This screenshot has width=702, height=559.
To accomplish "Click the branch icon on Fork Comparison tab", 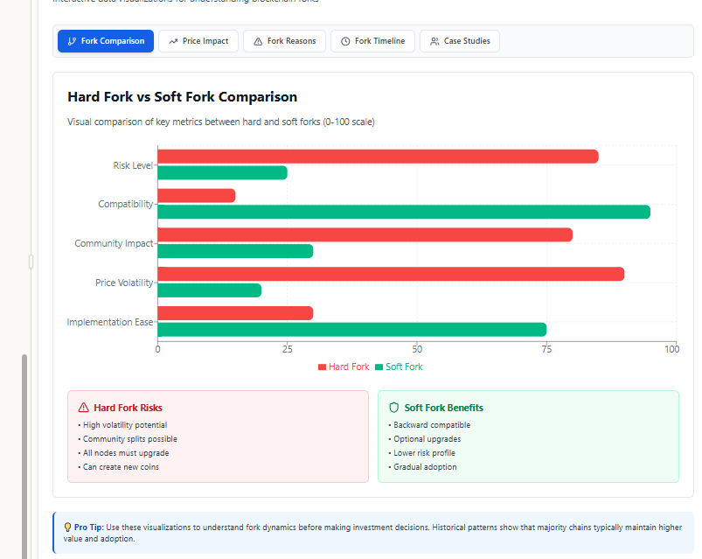I will [x=71, y=41].
